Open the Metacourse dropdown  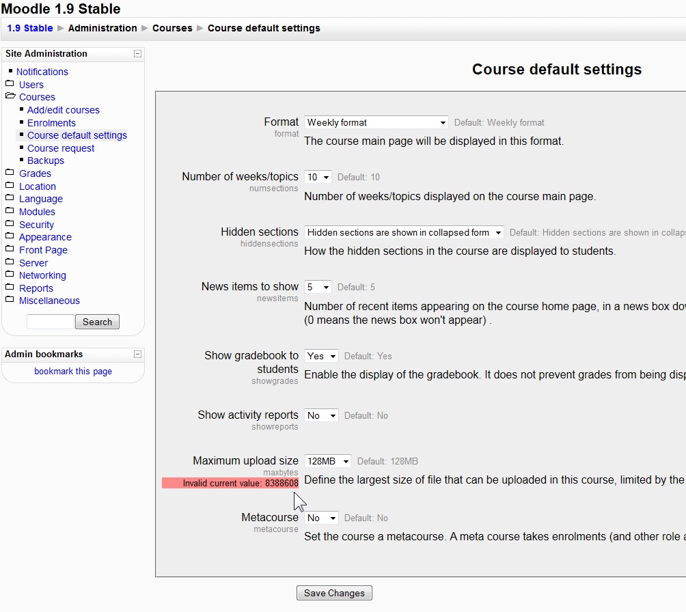pos(321,518)
